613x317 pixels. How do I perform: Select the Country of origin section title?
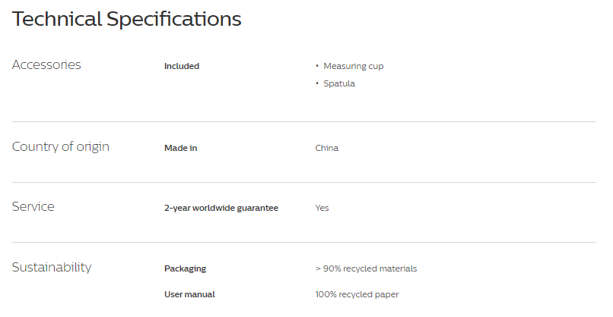pyautogui.click(x=61, y=146)
